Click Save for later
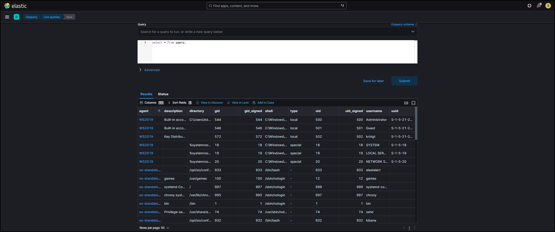This screenshot has height=232, width=555. [373, 81]
